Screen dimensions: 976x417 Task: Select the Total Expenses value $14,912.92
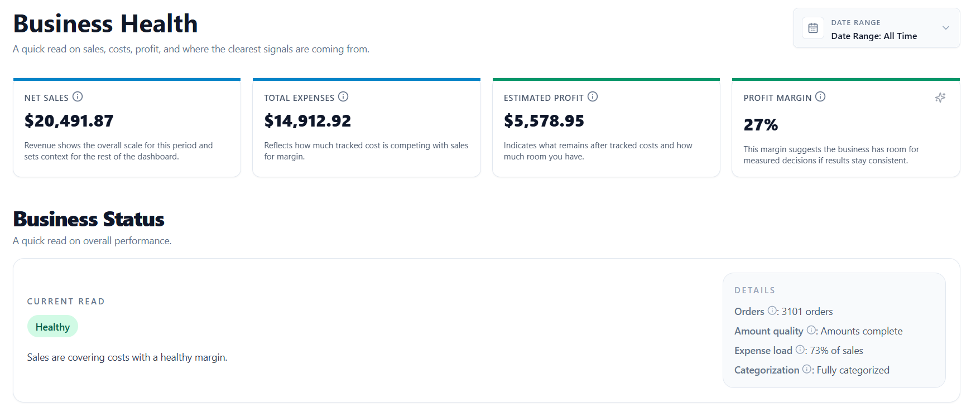point(307,120)
